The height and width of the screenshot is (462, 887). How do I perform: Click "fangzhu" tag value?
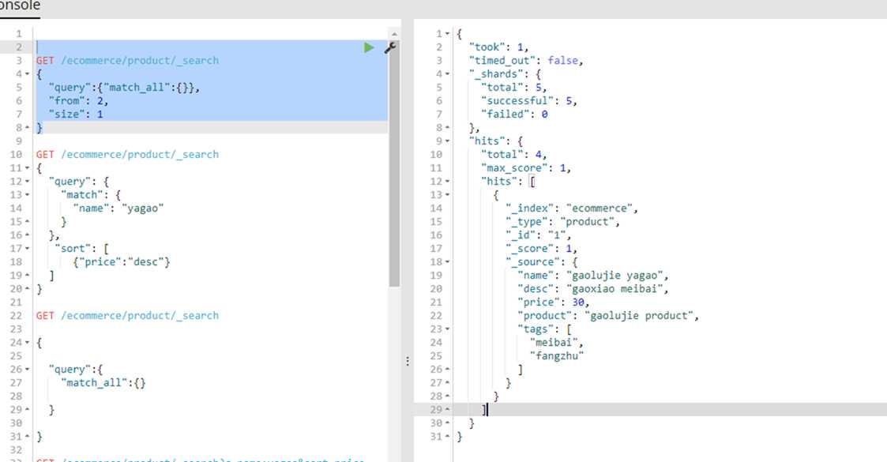(x=557, y=355)
